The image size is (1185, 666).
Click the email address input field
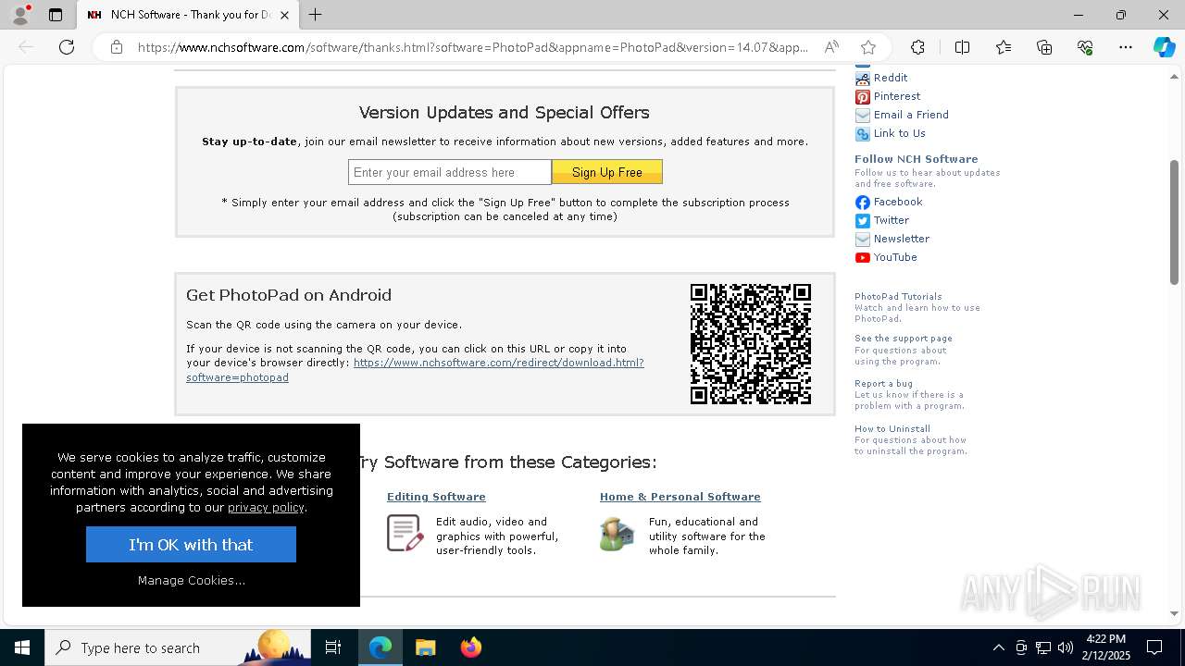pyautogui.click(x=450, y=172)
